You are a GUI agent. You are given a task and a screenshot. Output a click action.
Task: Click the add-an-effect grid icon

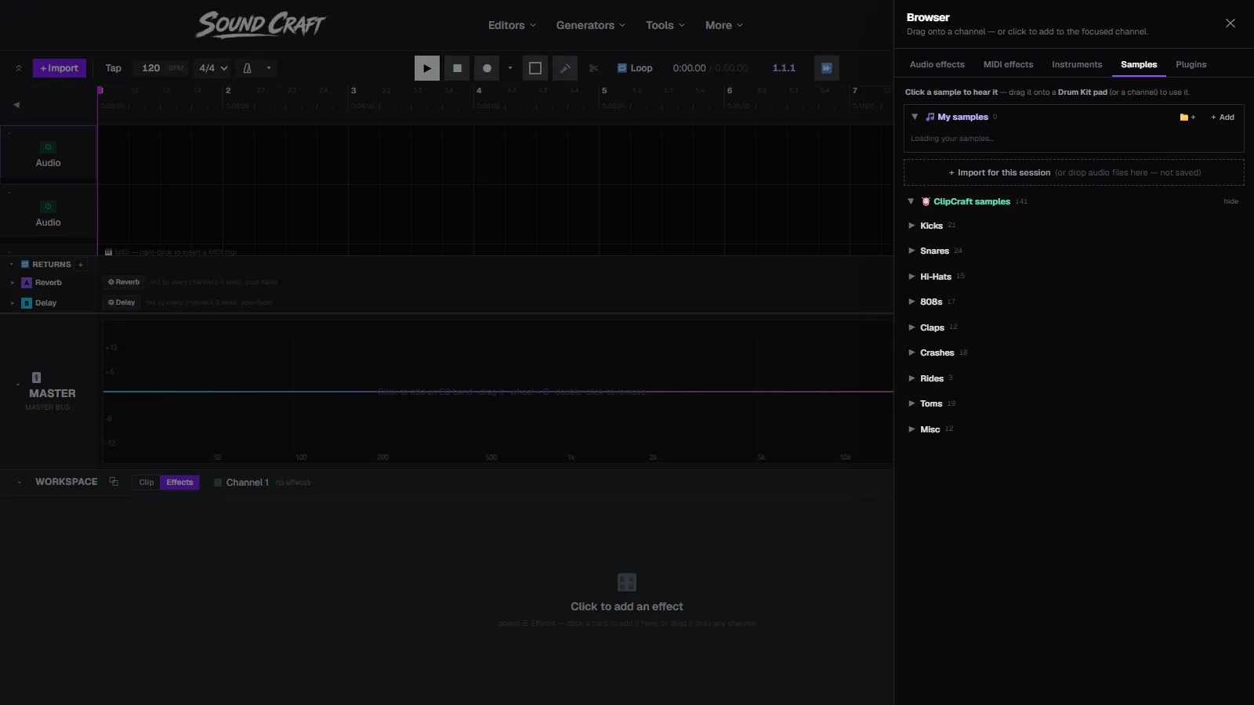[627, 582]
